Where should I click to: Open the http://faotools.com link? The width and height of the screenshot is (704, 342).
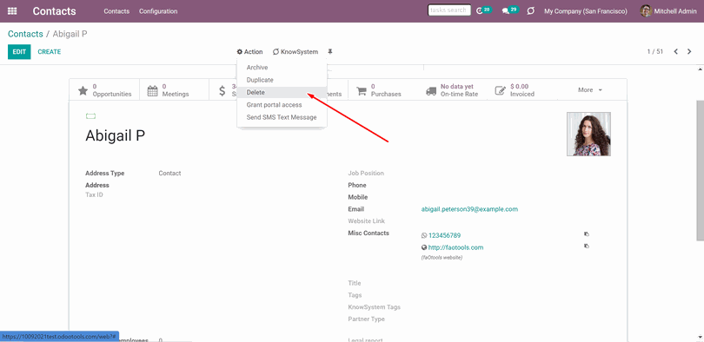pos(455,247)
